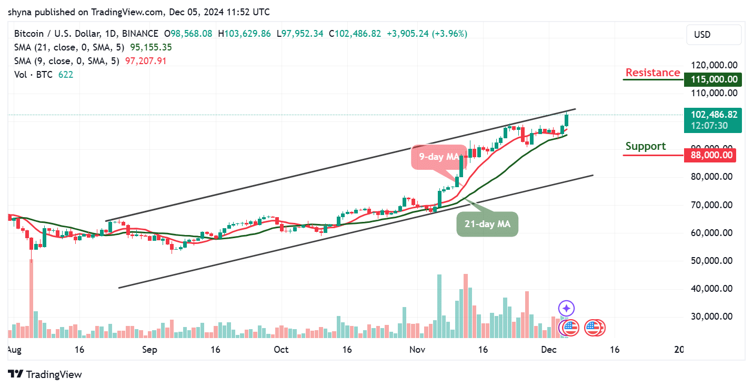This screenshot has width=753, height=388.
Task: Click the Aug label on time axis
Action: [15, 349]
